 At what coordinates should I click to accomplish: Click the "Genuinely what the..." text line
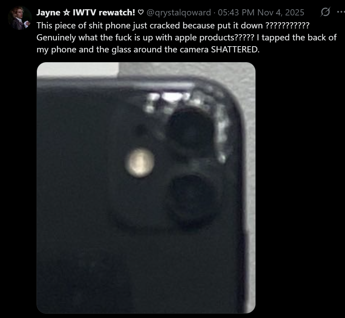pyautogui.click(x=187, y=38)
